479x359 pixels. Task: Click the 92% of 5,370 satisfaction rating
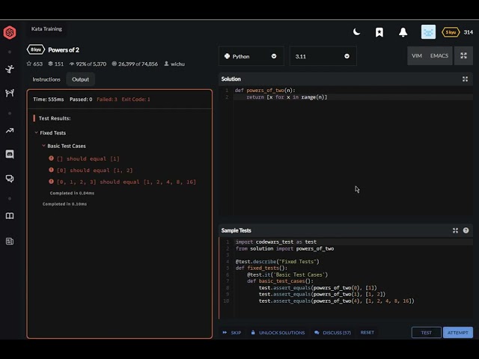[x=88, y=64]
